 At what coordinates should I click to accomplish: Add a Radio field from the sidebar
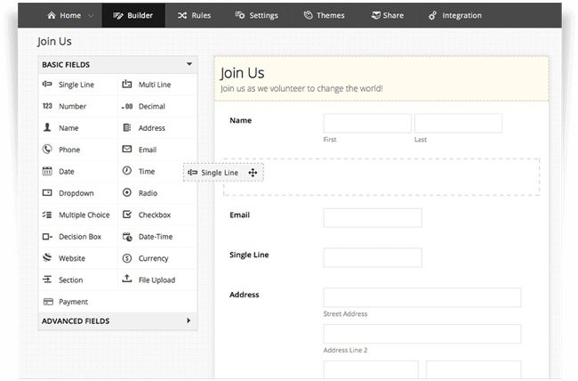click(147, 193)
